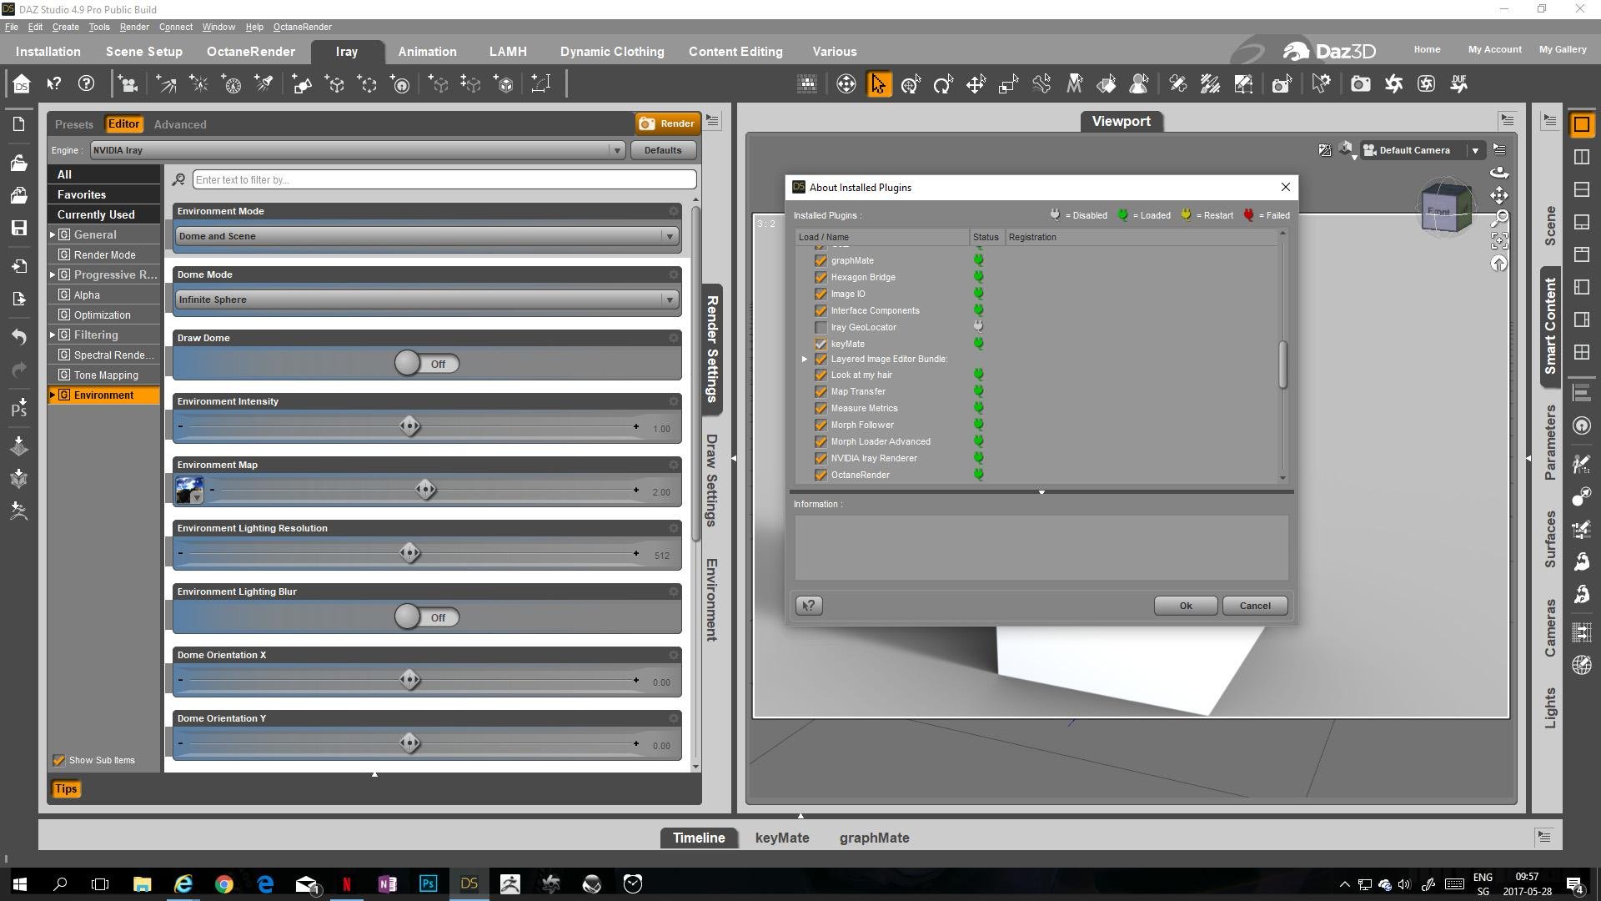
Task: Click the Save file icon in left sidebar
Action: pyautogui.click(x=18, y=228)
